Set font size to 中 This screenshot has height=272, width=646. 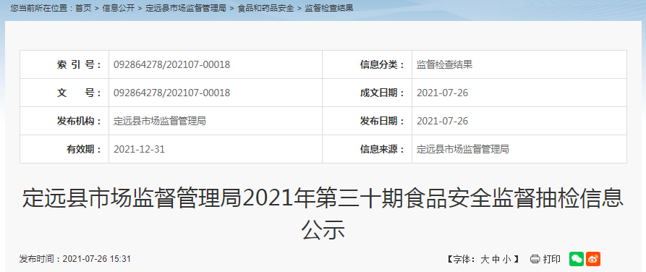(496, 259)
